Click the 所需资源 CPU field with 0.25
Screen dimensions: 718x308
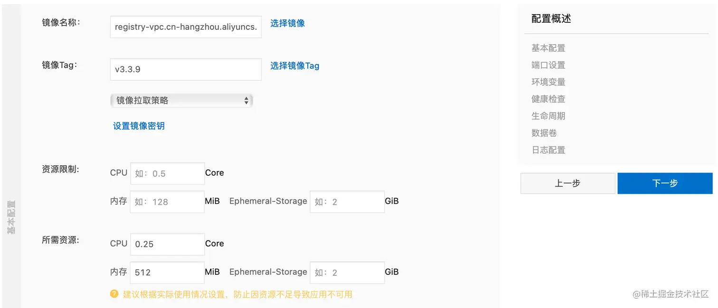(x=167, y=244)
